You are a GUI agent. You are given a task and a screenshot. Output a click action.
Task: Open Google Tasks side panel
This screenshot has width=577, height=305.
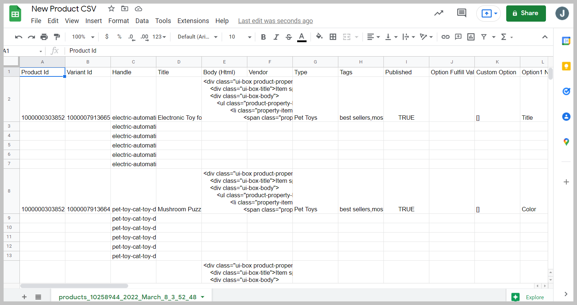[566, 91]
